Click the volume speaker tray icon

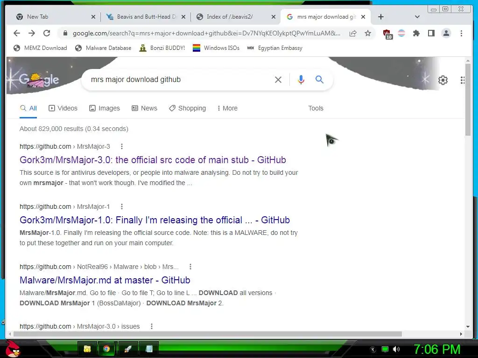(396, 349)
